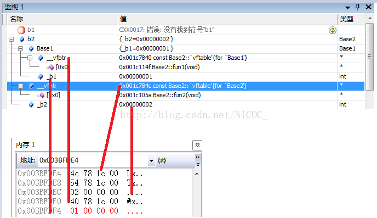Click the red memory bytes 01 00 00 00
Viewport: 377px width, 218px height.
pyautogui.click(x=94, y=211)
